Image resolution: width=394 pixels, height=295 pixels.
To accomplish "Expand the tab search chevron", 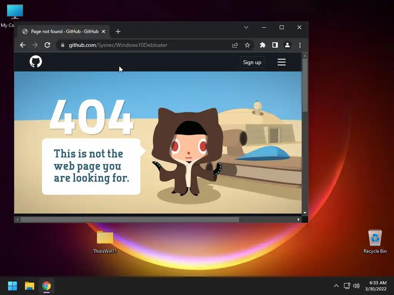I will pyautogui.click(x=246, y=27).
